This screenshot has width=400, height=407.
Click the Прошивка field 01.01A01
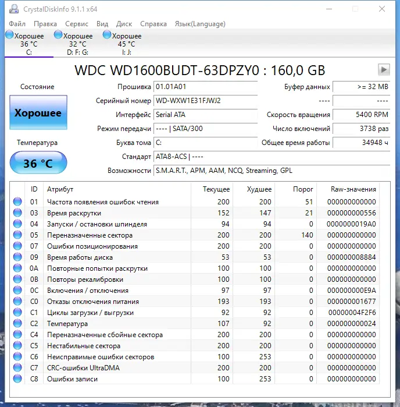(x=205, y=87)
